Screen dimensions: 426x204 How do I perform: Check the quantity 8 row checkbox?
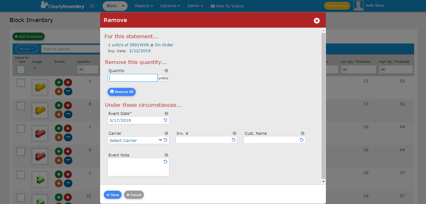pyautogui.click(x=21, y=106)
